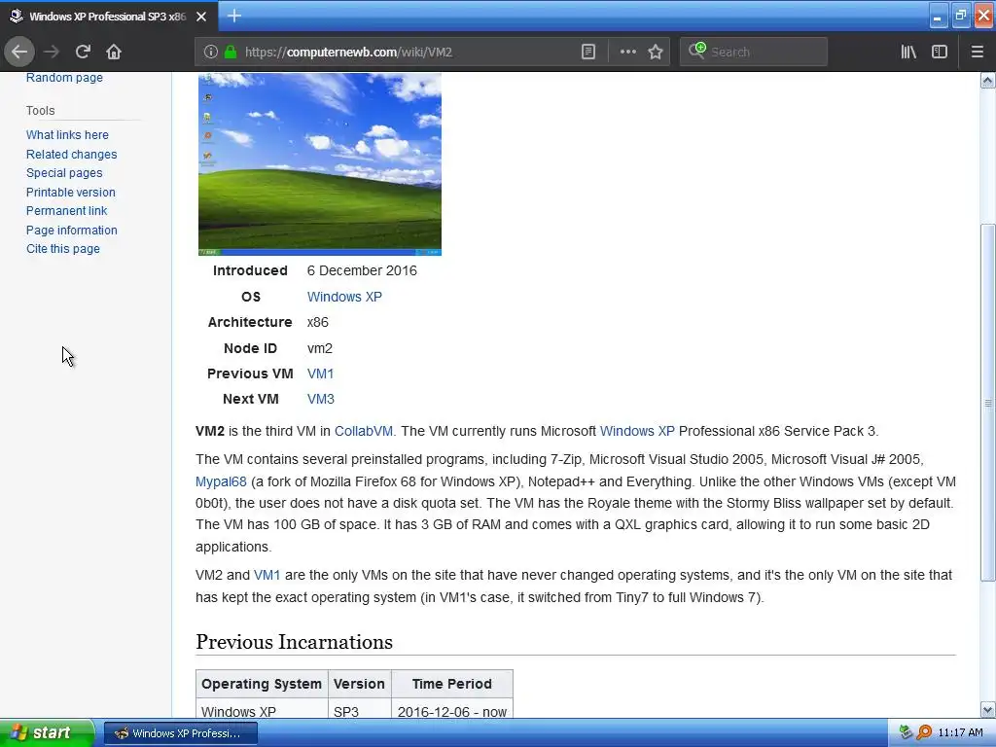Viewport: 996px width, 747px height.
Task: Open What links here
Action: 67,134
